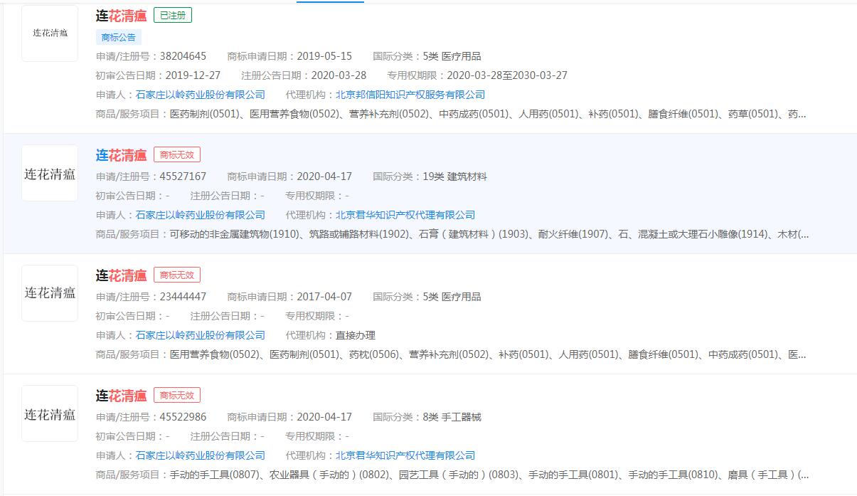Click the 商标公告 tag
The image size is (857, 496).
point(119,37)
